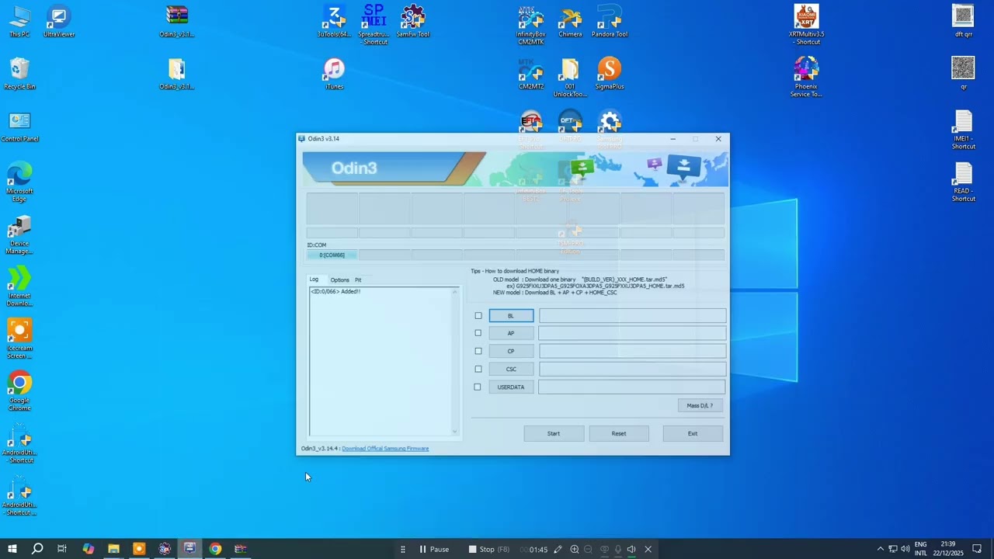Tick the BL checkbox in Odin3
Image resolution: width=994 pixels, height=559 pixels.
pyautogui.click(x=478, y=316)
